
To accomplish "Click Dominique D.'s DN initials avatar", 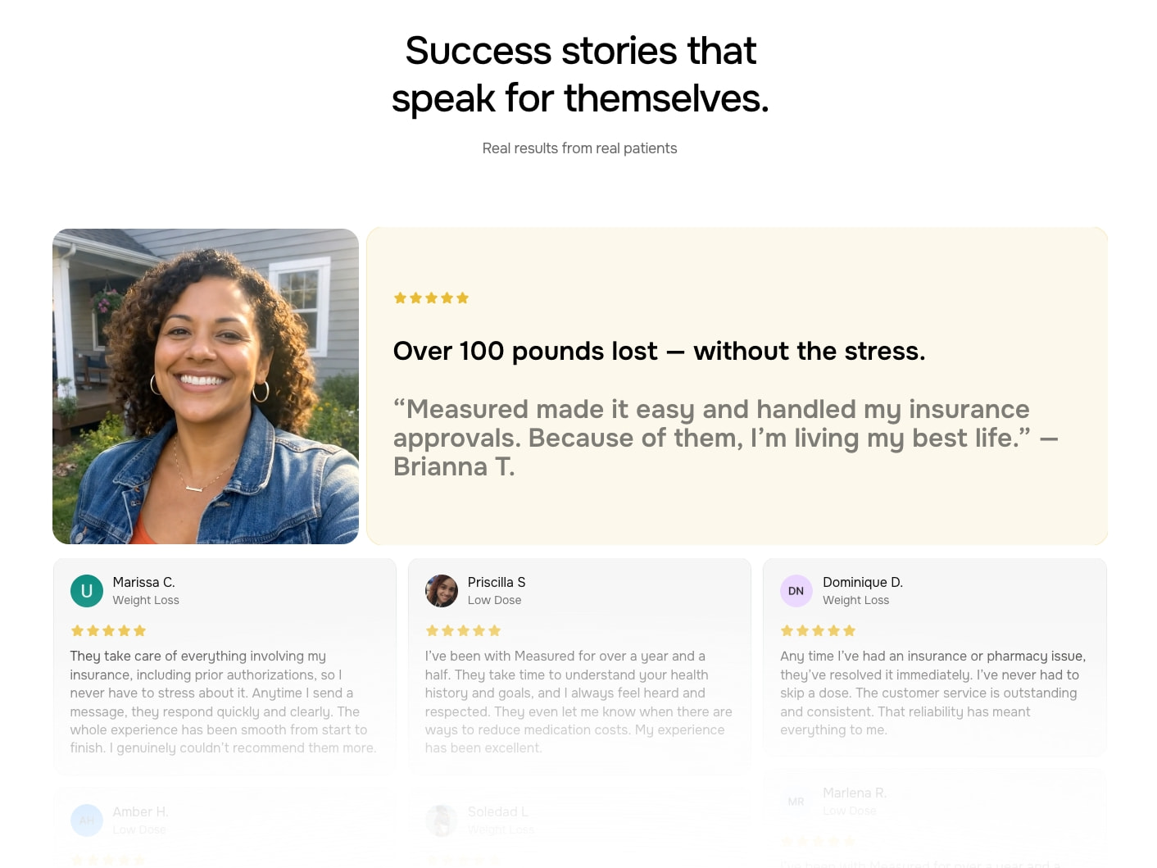I will click(x=796, y=591).
